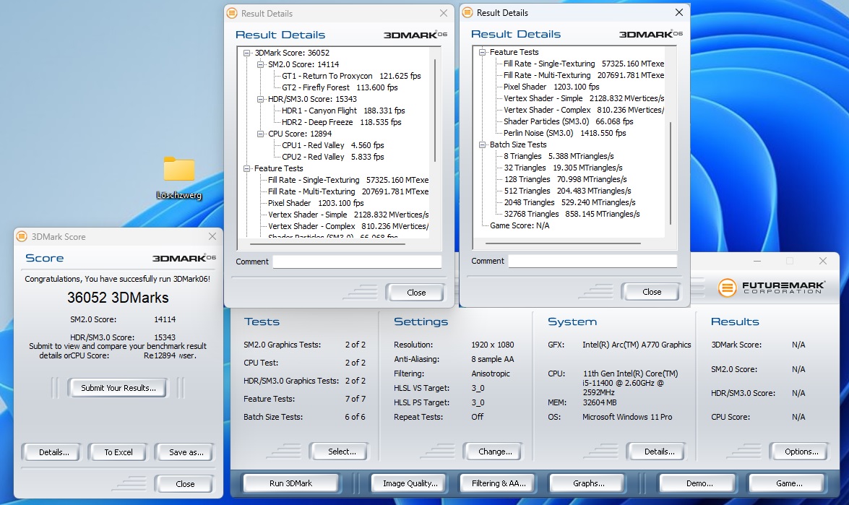Select GT2 - Firefly Forest row
849x505 pixels.
[x=340, y=87]
